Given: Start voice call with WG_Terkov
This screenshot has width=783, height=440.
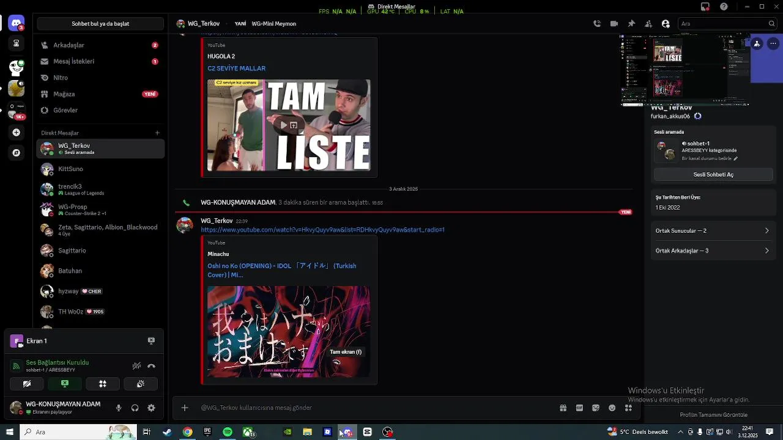Looking at the screenshot, I should [x=597, y=24].
